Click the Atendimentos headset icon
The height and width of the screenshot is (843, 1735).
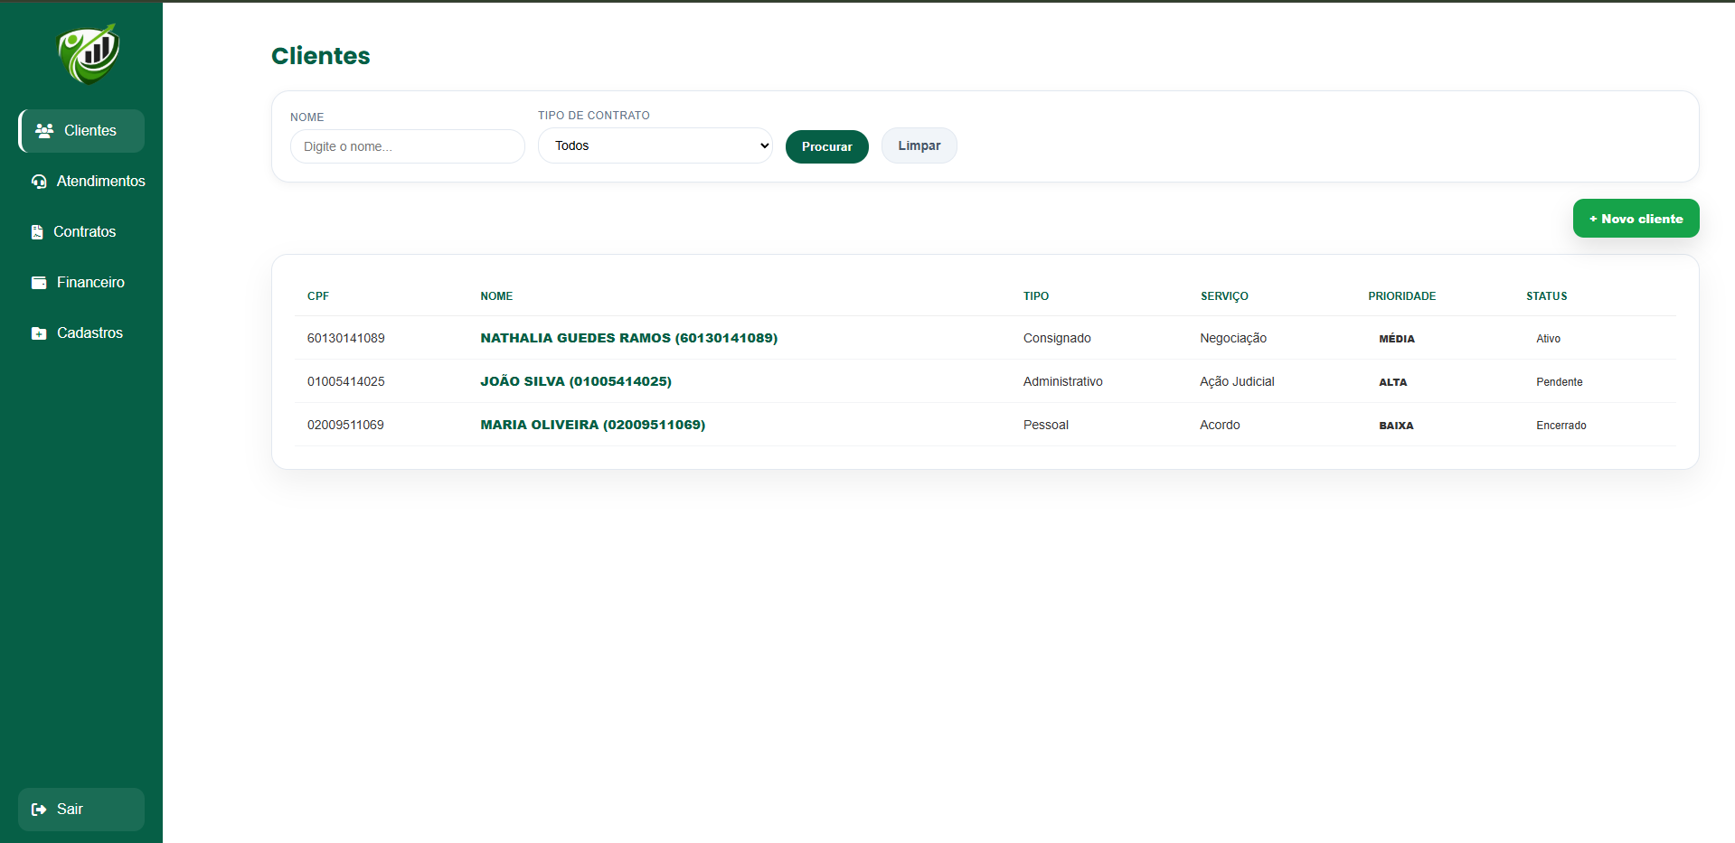39,182
